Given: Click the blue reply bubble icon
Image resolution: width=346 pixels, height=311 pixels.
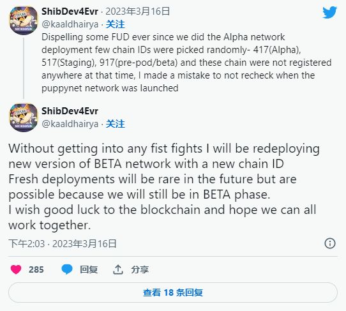Looking at the screenshot, I should point(67,269).
